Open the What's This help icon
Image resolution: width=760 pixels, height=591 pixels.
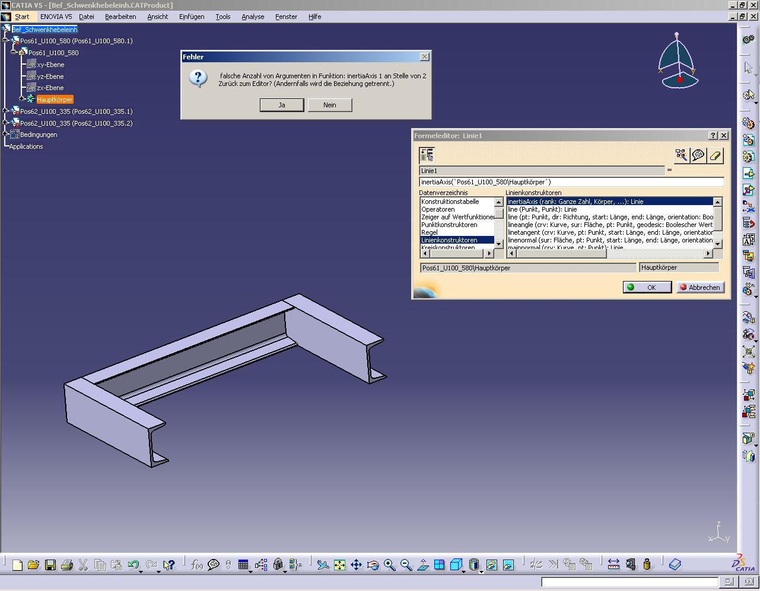[169, 565]
